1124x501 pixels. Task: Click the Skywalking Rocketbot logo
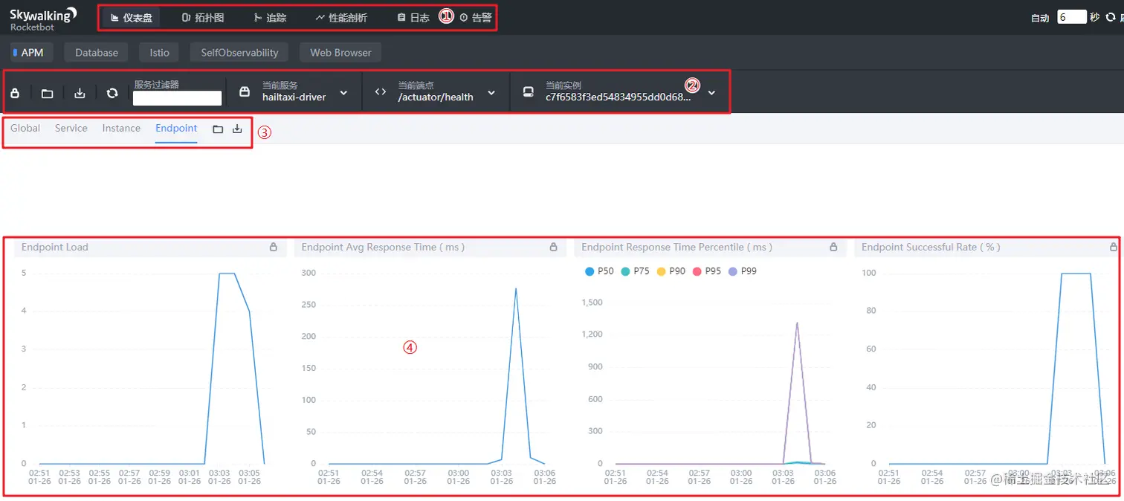tap(42, 19)
